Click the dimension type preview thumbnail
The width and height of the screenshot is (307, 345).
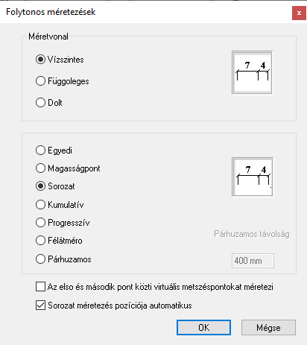coord(253,177)
